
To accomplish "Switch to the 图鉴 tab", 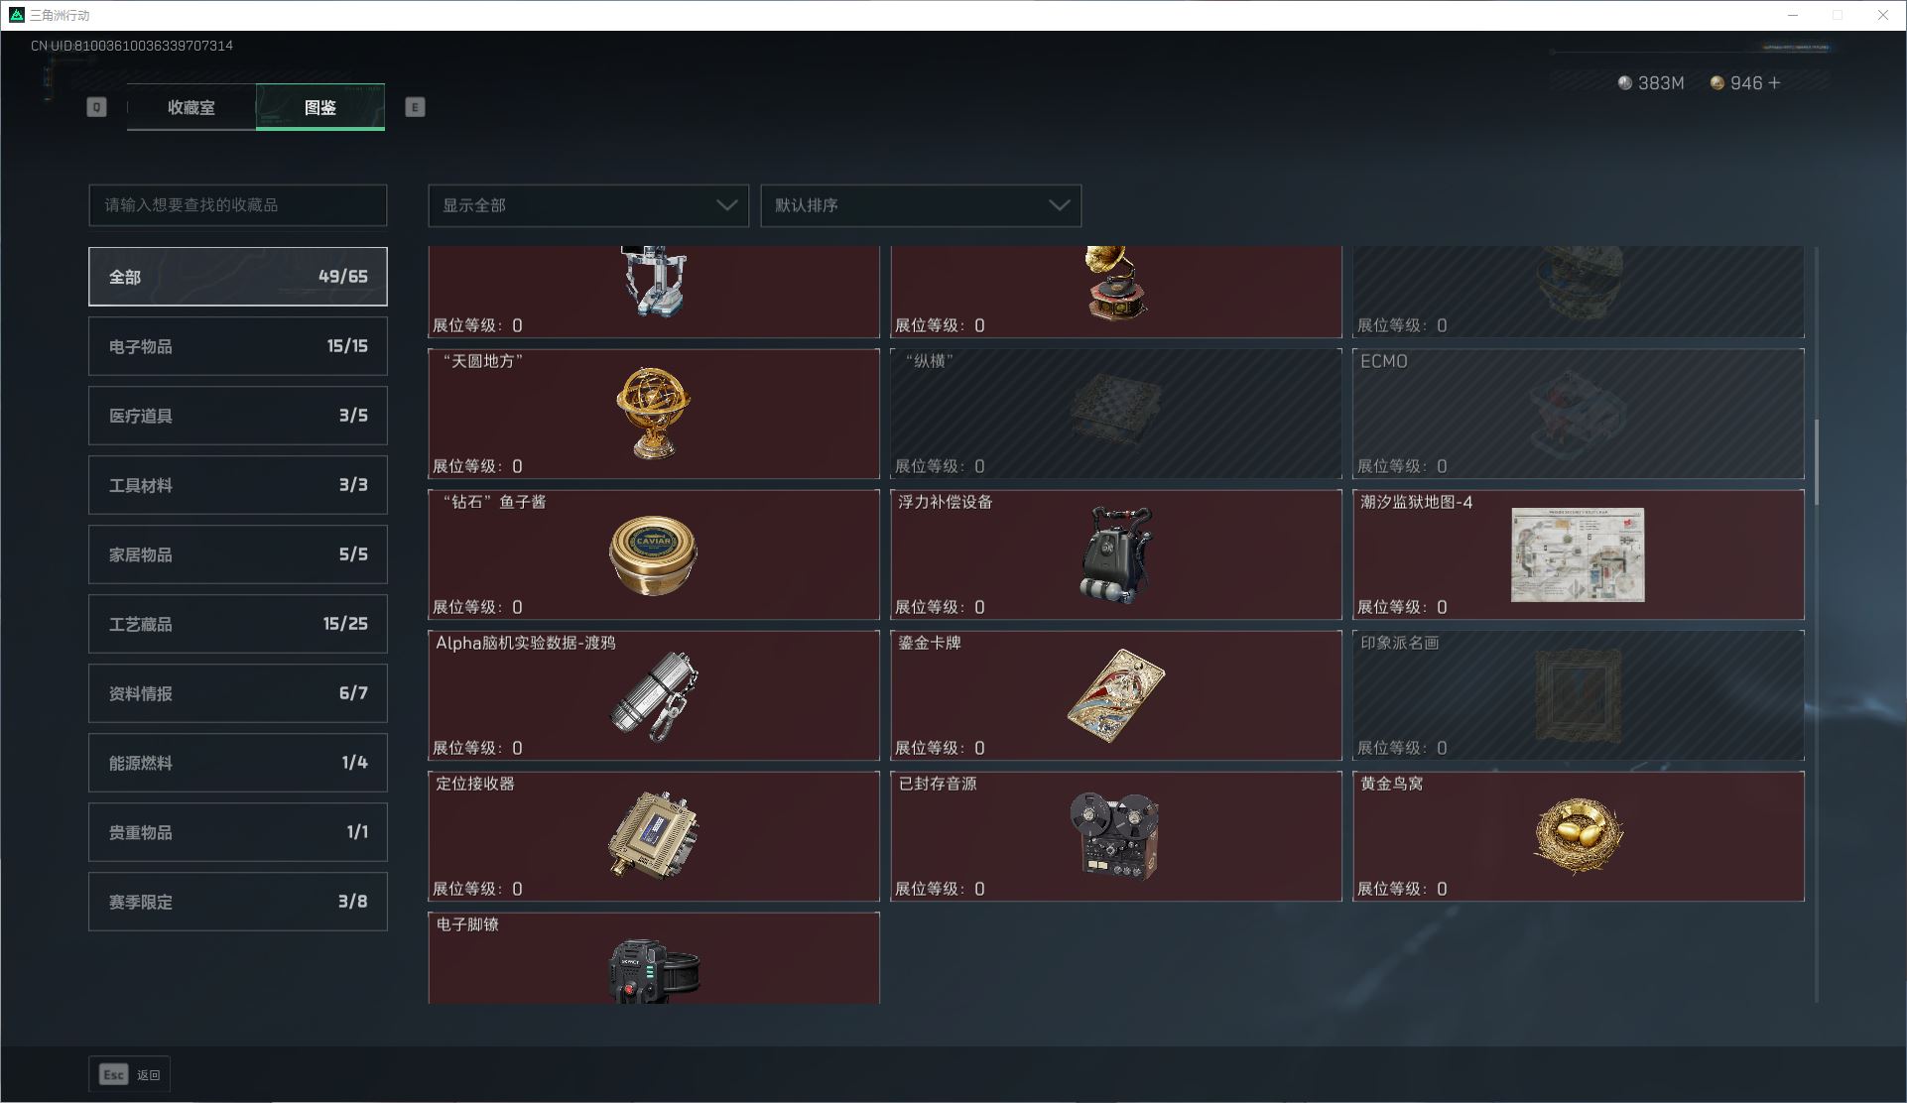I will (x=320, y=107).
